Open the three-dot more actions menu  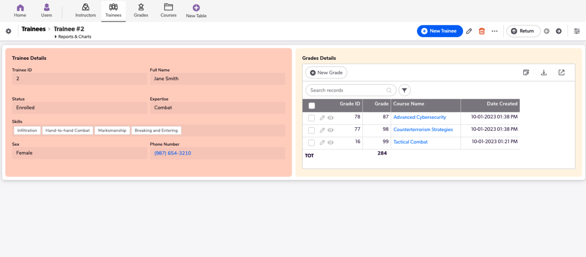click(495, 31)
